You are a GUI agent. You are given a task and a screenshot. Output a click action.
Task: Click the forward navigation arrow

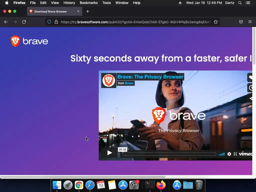click(x=15, y=22)
